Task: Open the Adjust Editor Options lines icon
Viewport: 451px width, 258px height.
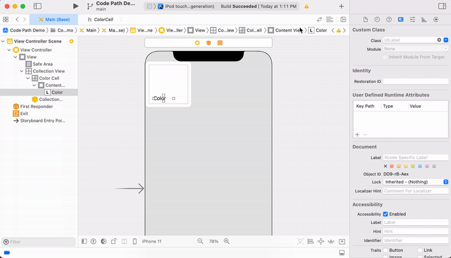Action: tap(330, 19)
